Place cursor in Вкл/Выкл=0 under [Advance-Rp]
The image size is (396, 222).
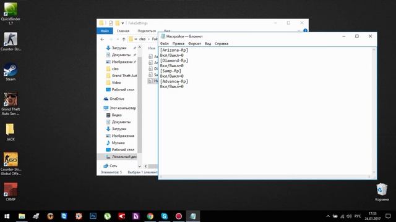(172, 86)
